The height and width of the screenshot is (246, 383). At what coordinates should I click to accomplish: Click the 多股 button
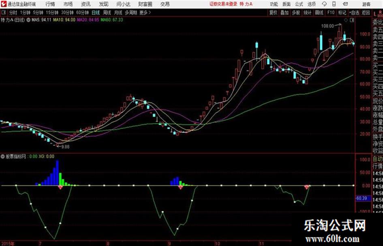tap(296, 13)
